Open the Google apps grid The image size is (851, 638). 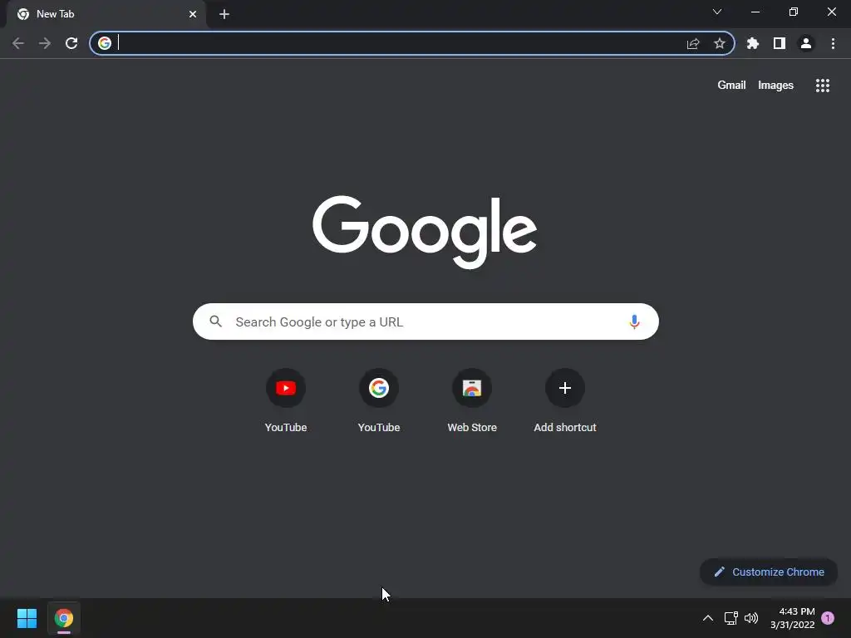point(822,86)
